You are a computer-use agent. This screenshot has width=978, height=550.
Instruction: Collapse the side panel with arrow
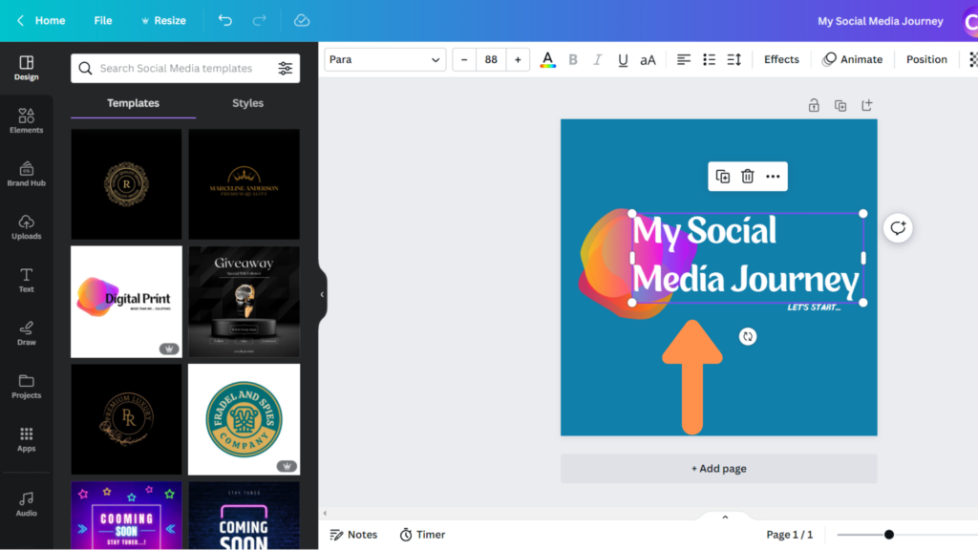(322, 294)
